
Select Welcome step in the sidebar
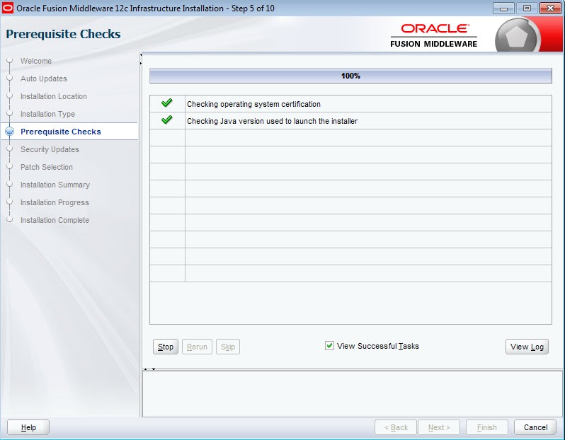click(36, 61)
